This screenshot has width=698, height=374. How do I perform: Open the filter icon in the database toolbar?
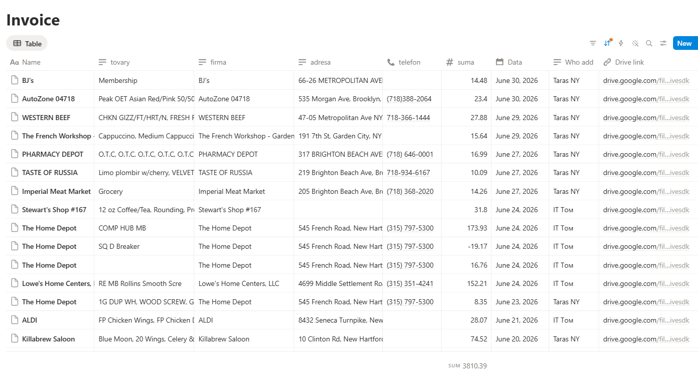click(592, 43)
